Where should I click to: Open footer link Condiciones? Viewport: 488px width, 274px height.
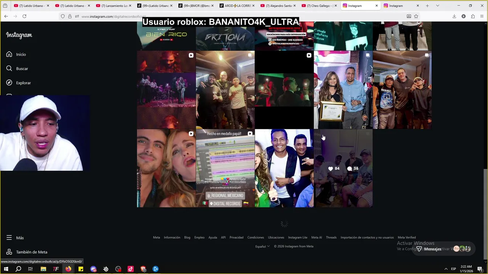pos(255,237)
